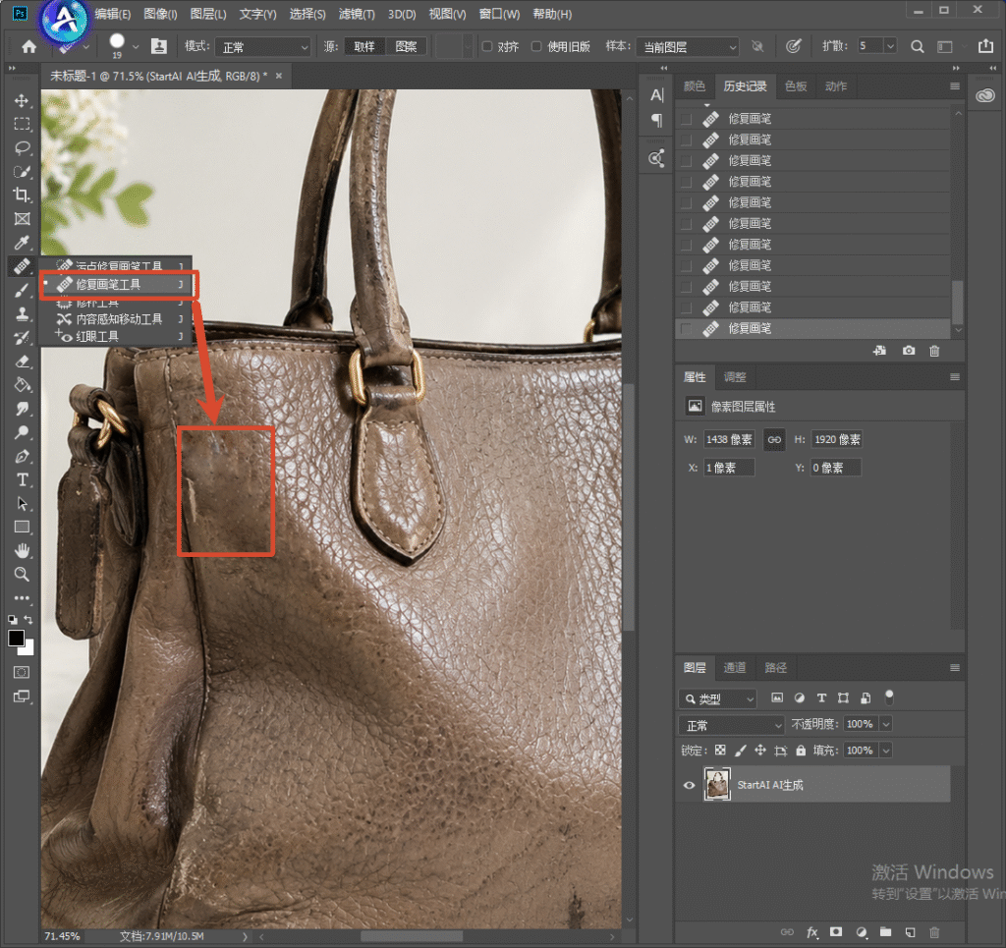Image resolution: width=1006 pixels, height=948 pixels.
Task: Open the History panel flyout menu
Action: 955,85
